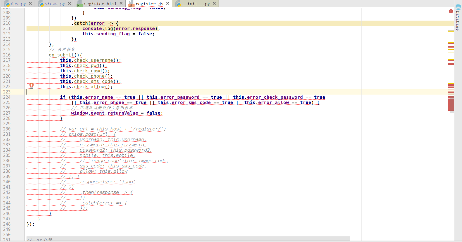The height and width of the screenshot is (242, 462).
Task: Click commented password: this.password line
Action: click(103, 145)
